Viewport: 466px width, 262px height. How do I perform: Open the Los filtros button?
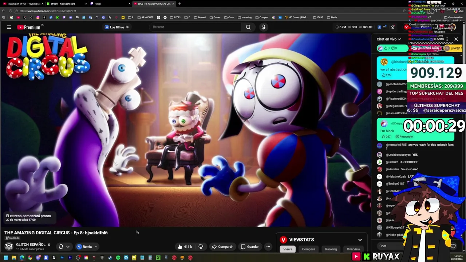(117, 27)
